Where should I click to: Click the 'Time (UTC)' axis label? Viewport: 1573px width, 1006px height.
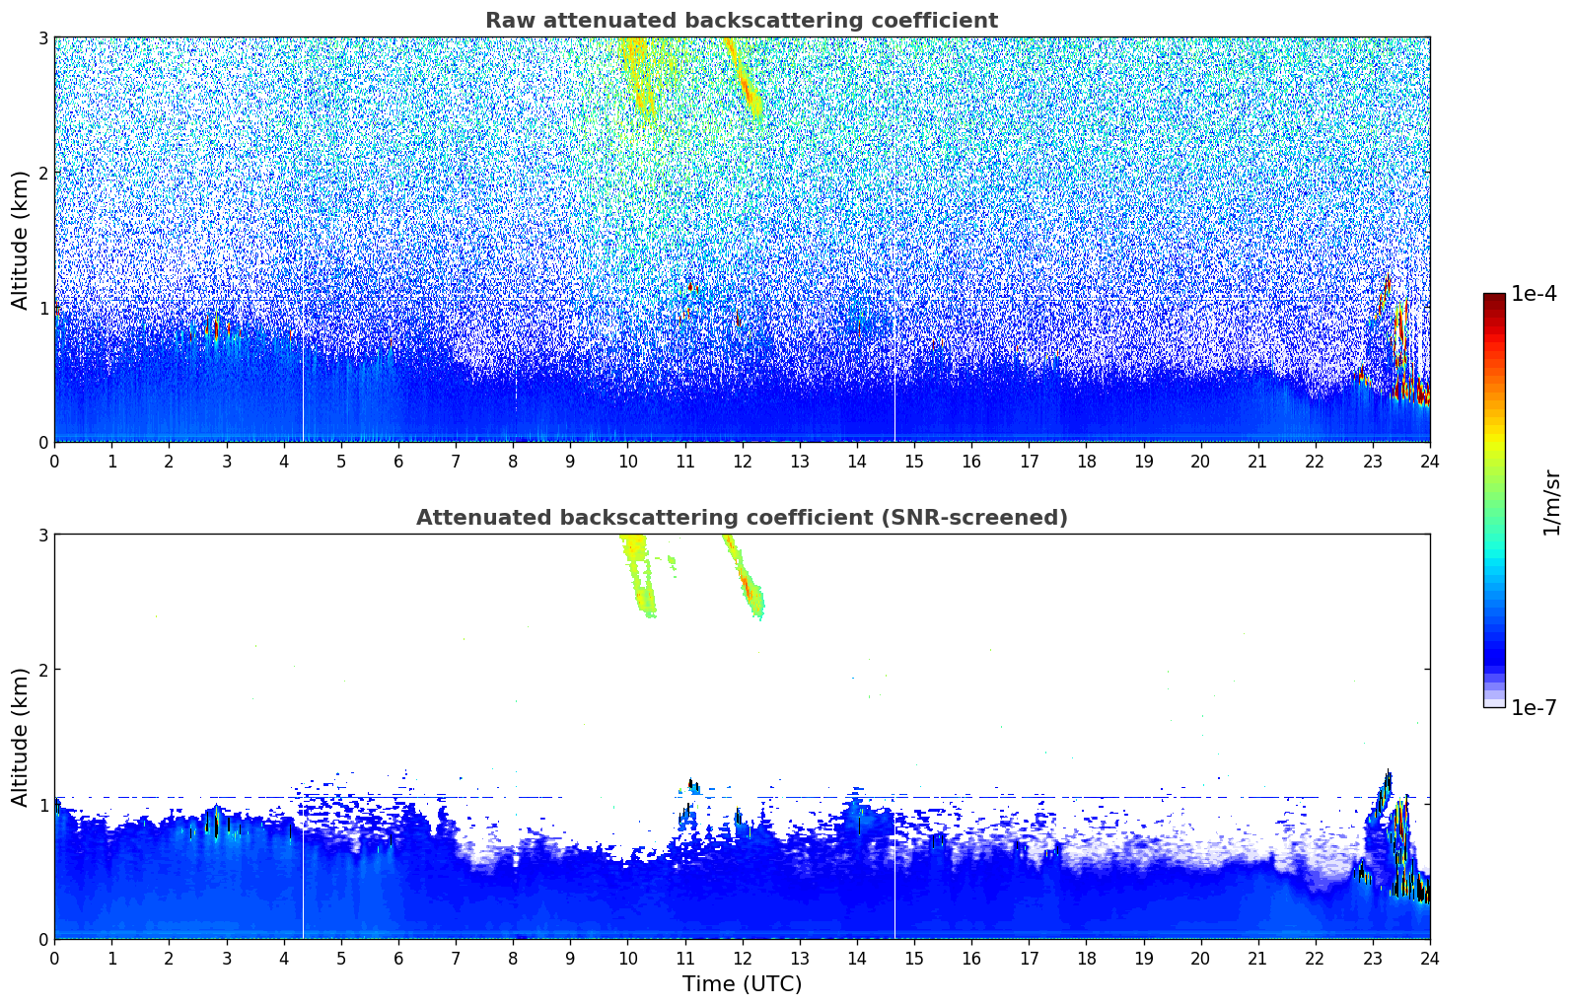click(742, 984)
